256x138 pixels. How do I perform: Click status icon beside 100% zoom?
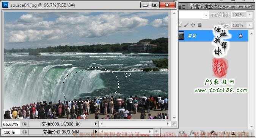tap(25, 132)
